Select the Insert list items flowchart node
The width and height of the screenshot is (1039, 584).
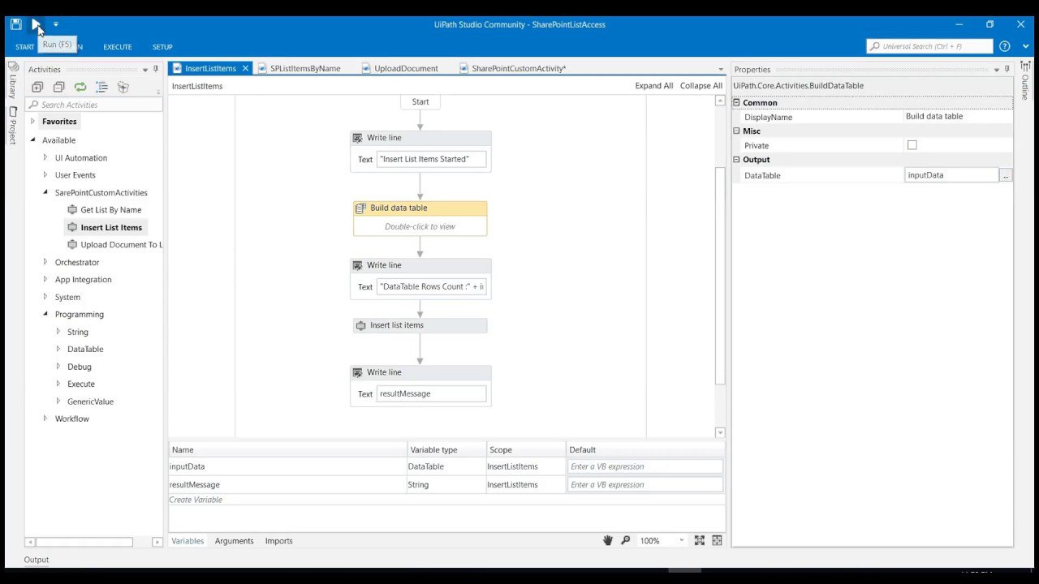420,325
